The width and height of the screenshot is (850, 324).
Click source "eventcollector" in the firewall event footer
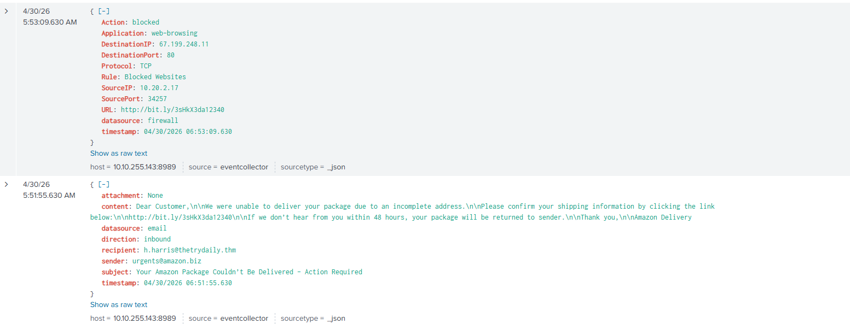(x=244, y=167)
